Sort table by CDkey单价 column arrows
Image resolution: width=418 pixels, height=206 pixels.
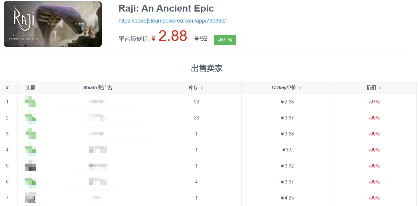(x=300, y=88)
